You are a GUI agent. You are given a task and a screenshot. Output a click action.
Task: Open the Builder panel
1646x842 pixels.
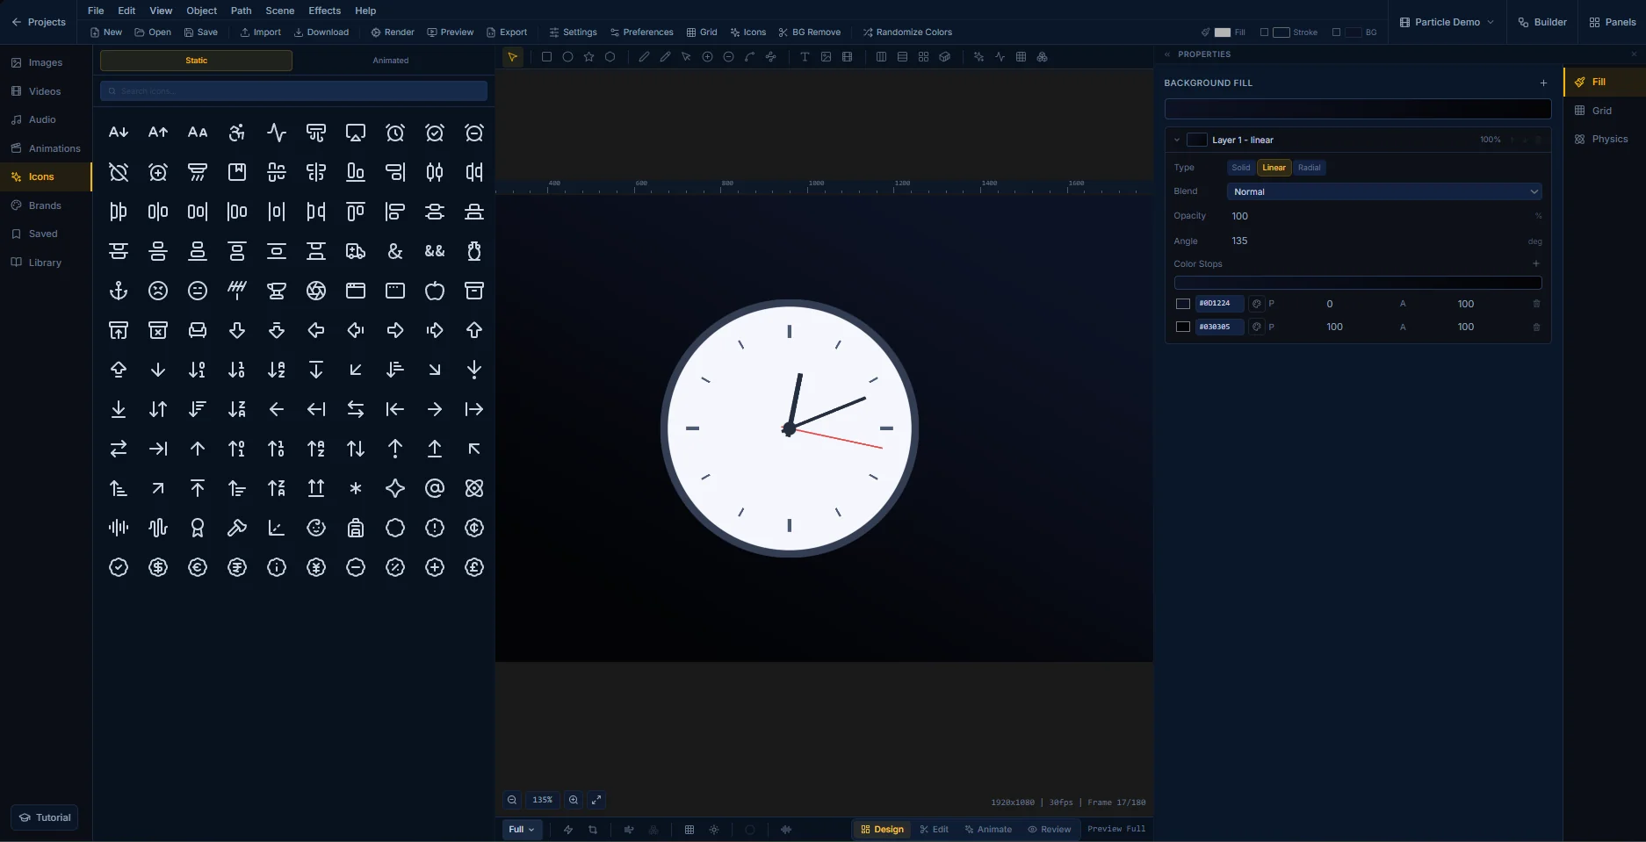(x=1542, y=22)
